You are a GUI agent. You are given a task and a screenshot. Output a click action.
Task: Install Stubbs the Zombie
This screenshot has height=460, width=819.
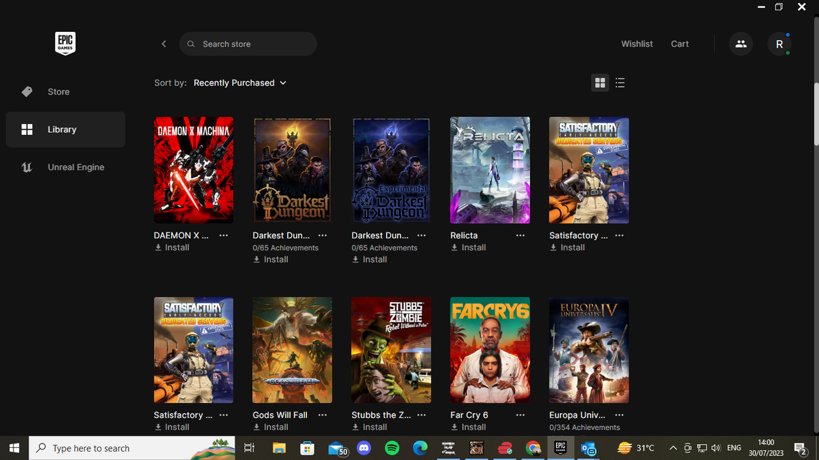[369, 427]
